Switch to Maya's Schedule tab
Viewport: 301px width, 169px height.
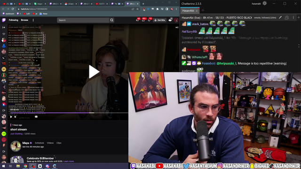[40, 143]
